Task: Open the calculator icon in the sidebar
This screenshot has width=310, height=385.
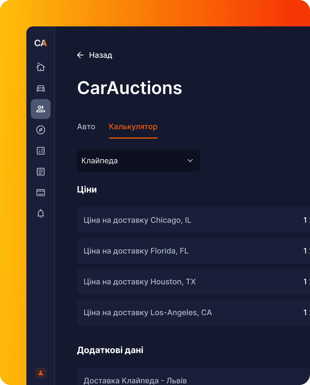Action: click(41, 151)
